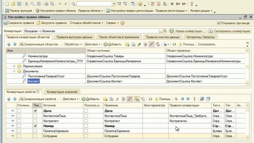
Task: Click the undo arrow icon
Action: point(60,4)
